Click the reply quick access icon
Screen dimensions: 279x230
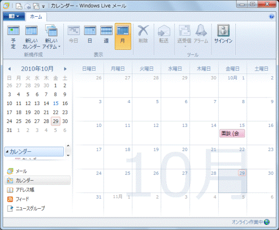point(28,6)
